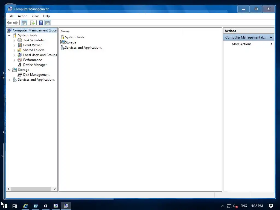Image resolution: width=280 pixels, height=210 pixels.
Task: Expand Local Users and Groups node
Action: click(x=14, y=55)
